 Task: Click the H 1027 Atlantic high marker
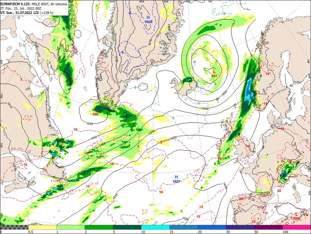point(176,179)
